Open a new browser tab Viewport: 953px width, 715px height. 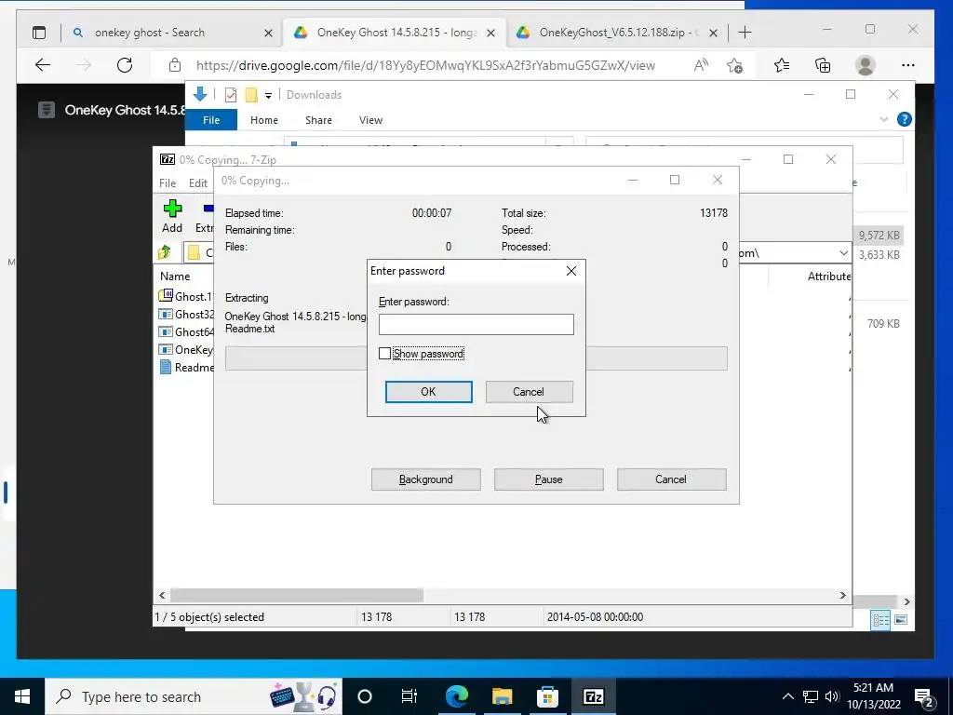click(745, 33)
